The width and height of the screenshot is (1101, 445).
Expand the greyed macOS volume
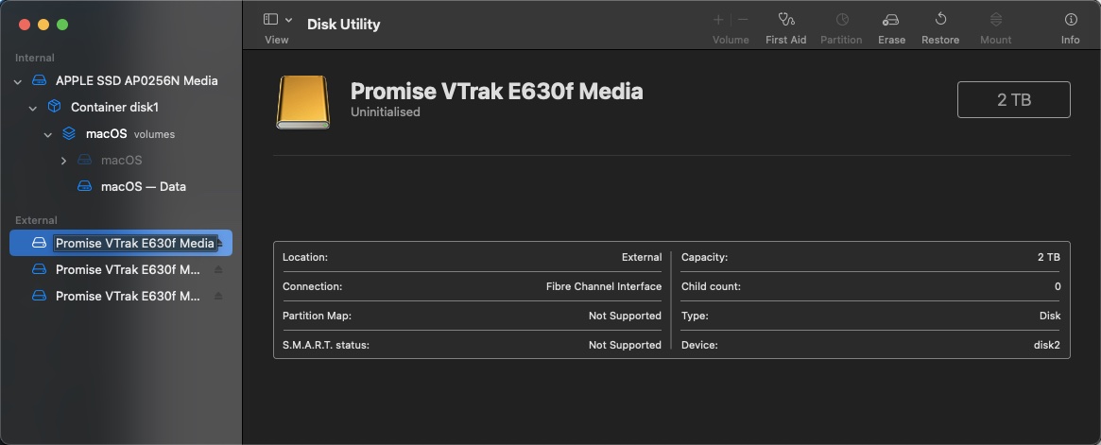point(63,161)
